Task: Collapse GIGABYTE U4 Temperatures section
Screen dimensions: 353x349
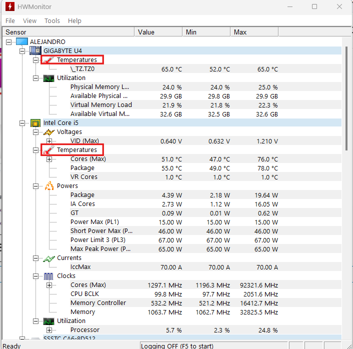Action: (x=35, y=60)
